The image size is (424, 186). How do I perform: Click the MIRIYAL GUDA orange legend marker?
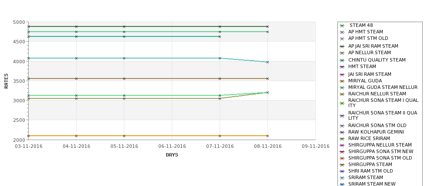342,81
